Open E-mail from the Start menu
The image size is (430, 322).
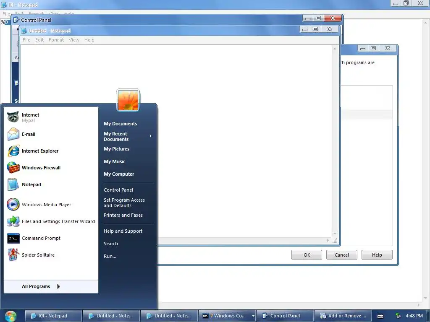click(51, 134)
